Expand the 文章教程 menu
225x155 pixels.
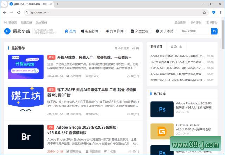coord(141,31)
